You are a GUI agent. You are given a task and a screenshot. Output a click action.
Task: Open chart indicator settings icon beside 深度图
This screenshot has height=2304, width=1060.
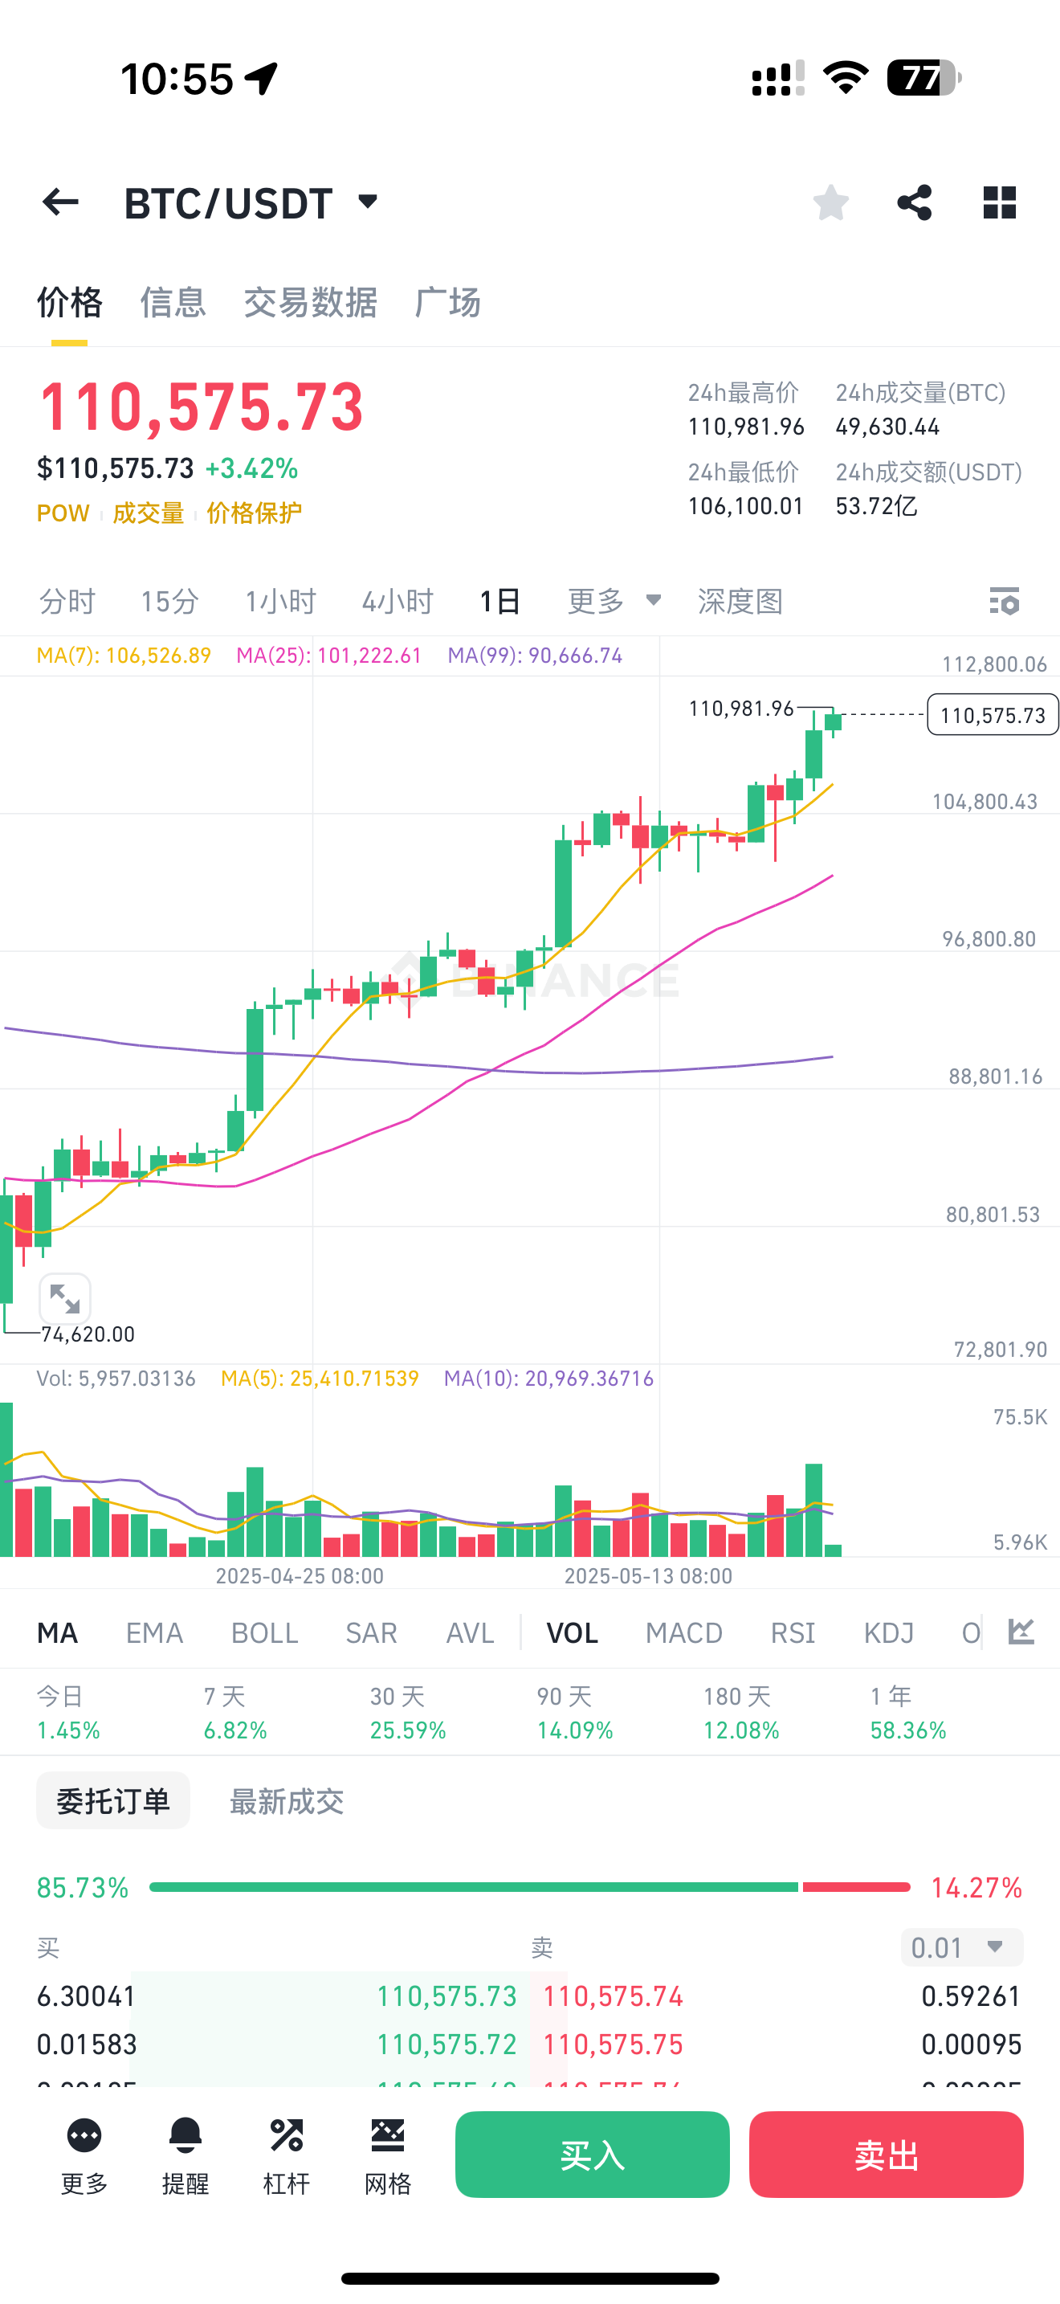pos(1005,602)
